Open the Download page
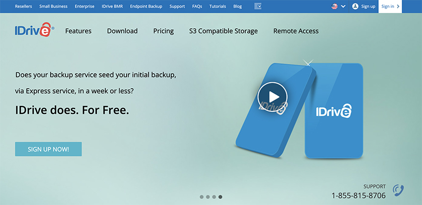Viewport: 422px width, 205px height. [122, 31]
